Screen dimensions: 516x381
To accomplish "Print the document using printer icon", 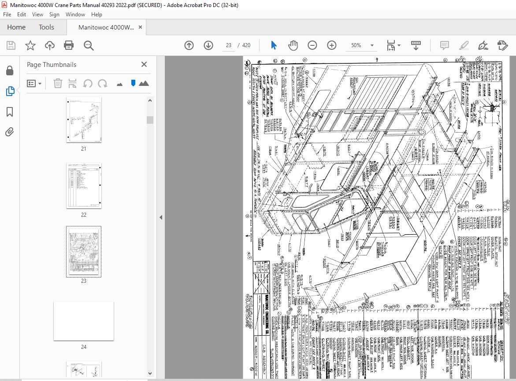I will pos(69,45).
